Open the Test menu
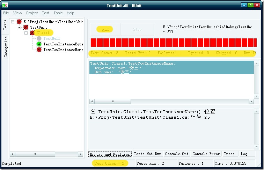The height and width of the screenshot is (170, 264). pyautogui.click(x=46, y=13)
